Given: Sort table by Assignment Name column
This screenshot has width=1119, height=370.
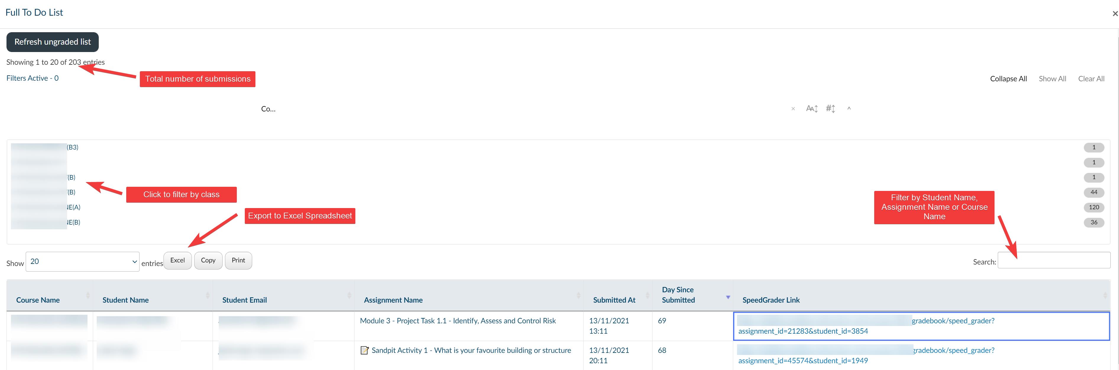Looking at the screenshot, I should 393,300.
